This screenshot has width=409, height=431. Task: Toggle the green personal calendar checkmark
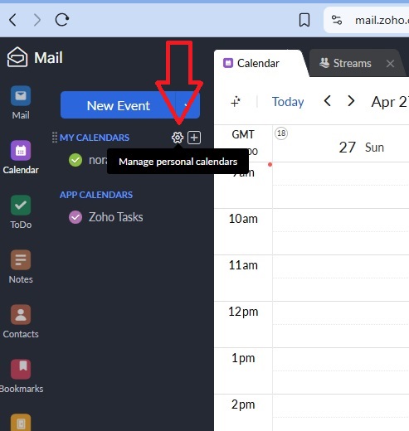[75, 160]
